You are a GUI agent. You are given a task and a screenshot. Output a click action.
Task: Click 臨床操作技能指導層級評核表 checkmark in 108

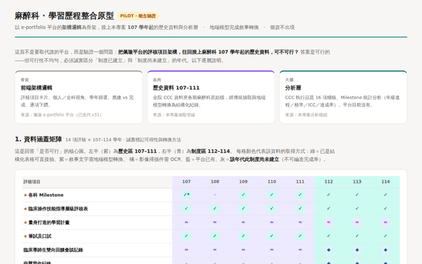(x=215, y=209)
